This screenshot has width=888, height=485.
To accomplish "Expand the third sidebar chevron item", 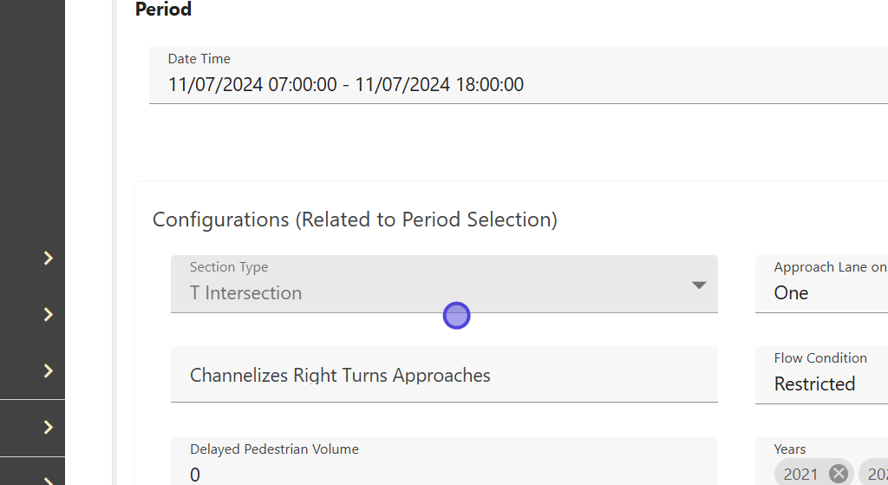I will click(x=49, y=370).
